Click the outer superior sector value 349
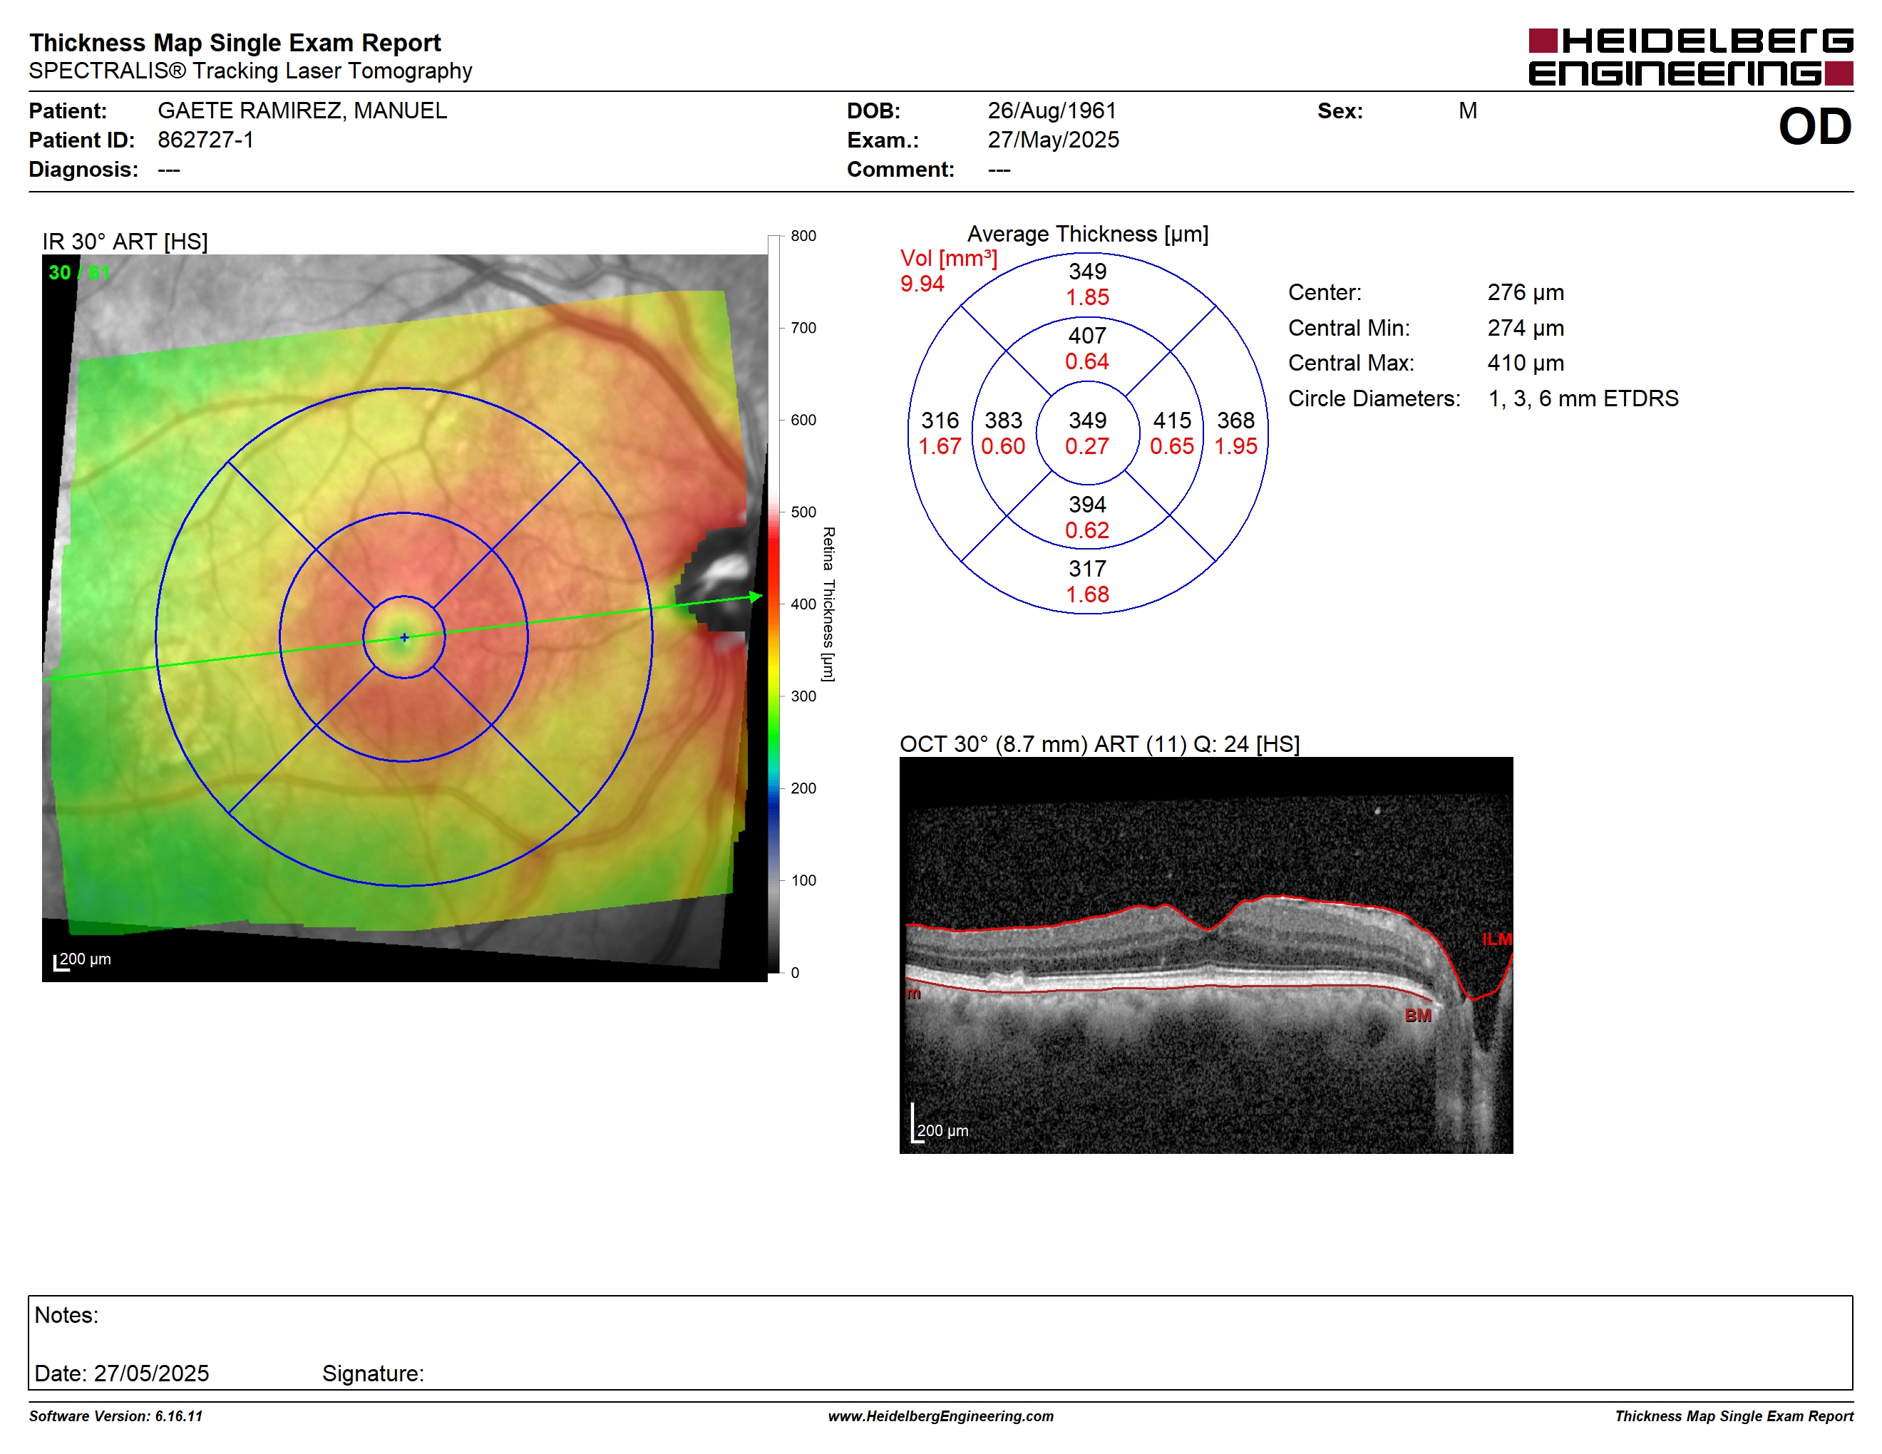 pyautogui.click(x=1087, y=272)
